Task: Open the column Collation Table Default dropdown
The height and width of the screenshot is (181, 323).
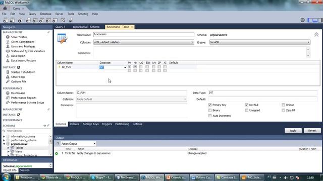Action: tap(185, 100)
